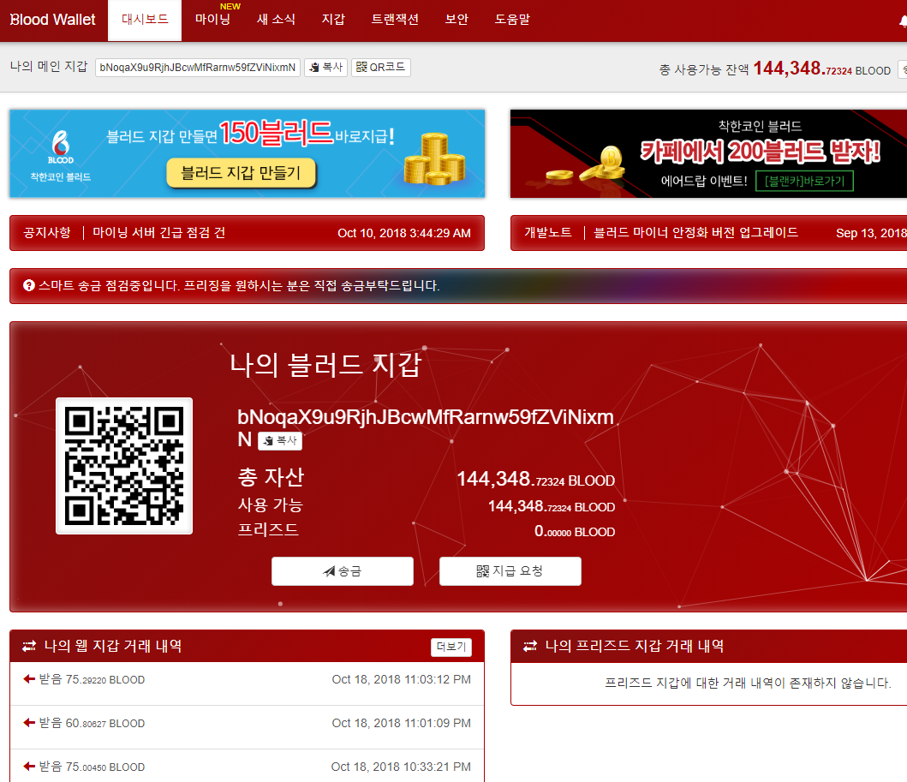Viewport: 907px width, 782px height.
Task: Open the 지갑 menu item
Action: 333,20
